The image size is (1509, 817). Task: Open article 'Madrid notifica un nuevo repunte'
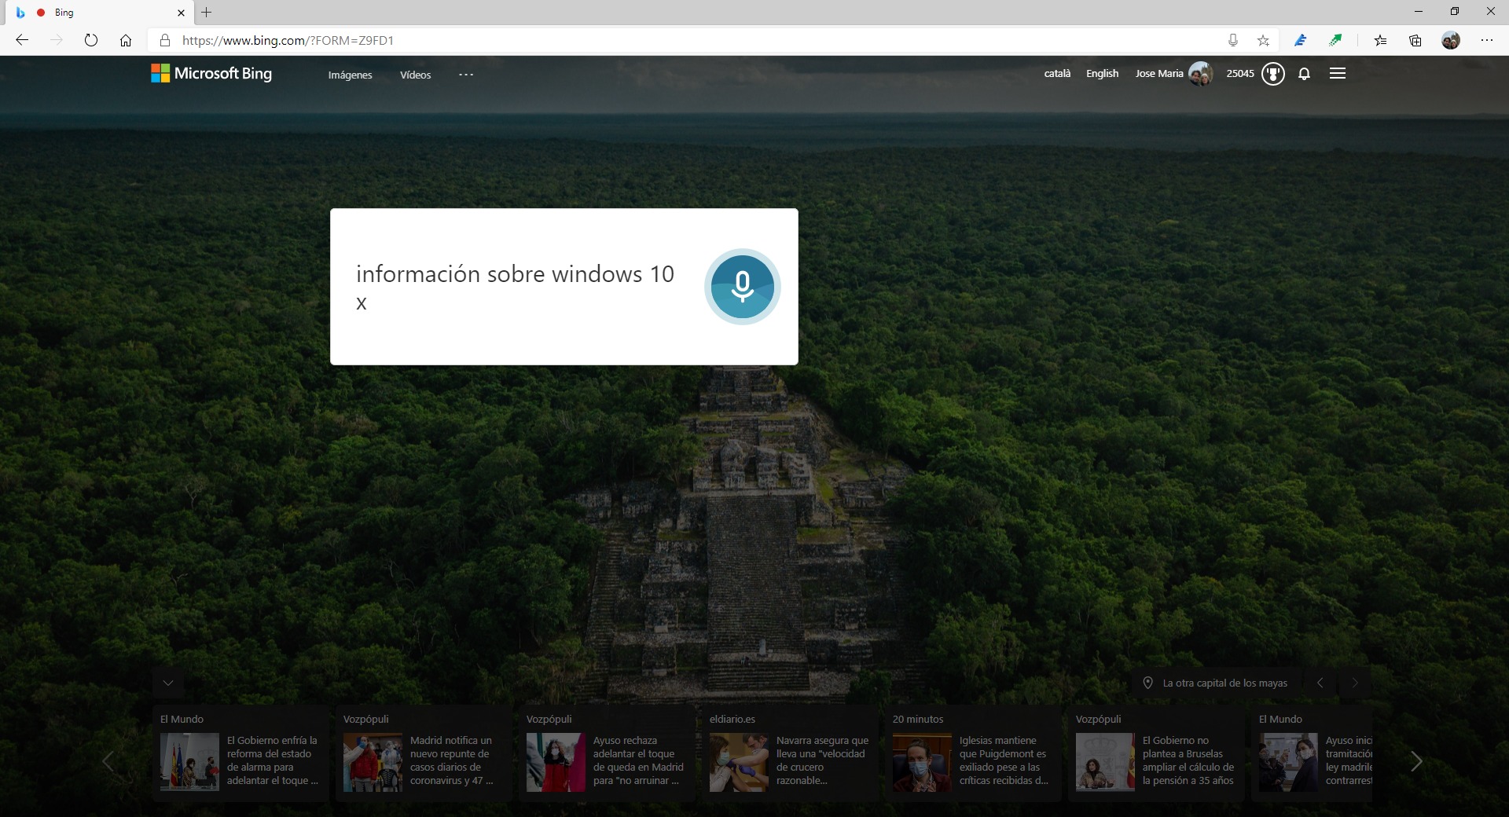[452, 760]
